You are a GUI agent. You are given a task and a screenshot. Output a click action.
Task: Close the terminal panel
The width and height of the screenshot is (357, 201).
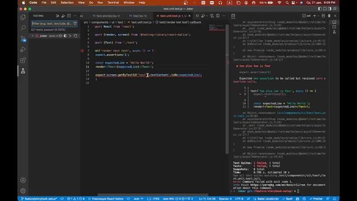click(x=335, y=16)
